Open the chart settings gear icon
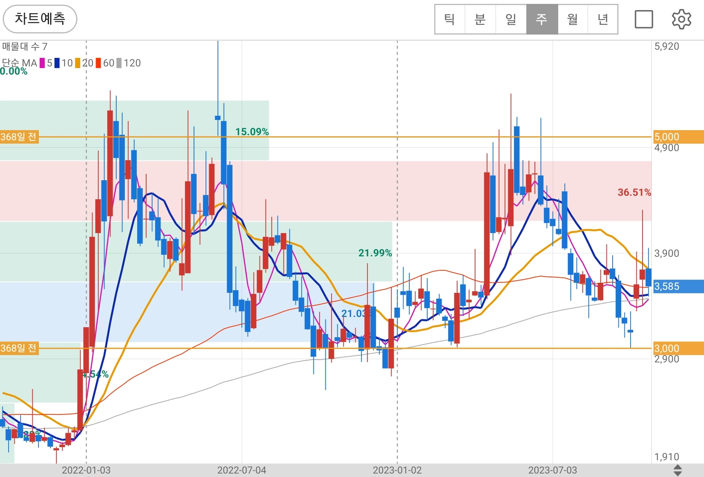The image size is (704, 477). pos(681,19)
